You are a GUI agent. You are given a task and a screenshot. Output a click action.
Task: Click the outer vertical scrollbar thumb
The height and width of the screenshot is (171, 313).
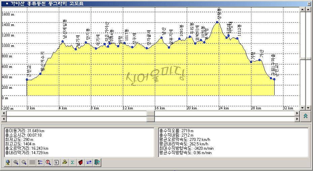pos(308,59)
